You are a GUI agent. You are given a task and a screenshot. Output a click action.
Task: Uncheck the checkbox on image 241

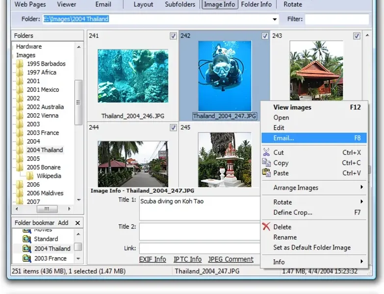[x=173, y=36]
